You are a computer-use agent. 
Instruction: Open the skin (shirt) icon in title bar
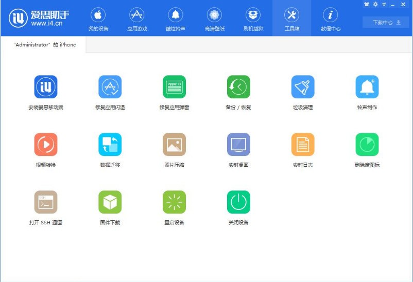[366, 4]
